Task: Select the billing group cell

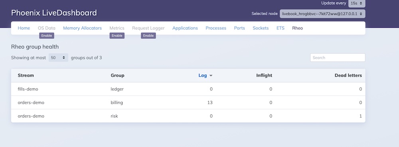Action: (117, 103)
